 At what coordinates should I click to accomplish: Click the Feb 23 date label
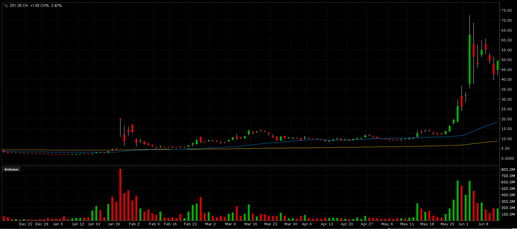190,224
